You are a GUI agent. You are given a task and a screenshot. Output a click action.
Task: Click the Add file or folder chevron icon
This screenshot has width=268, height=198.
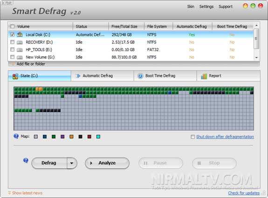[x=13, y=64]
